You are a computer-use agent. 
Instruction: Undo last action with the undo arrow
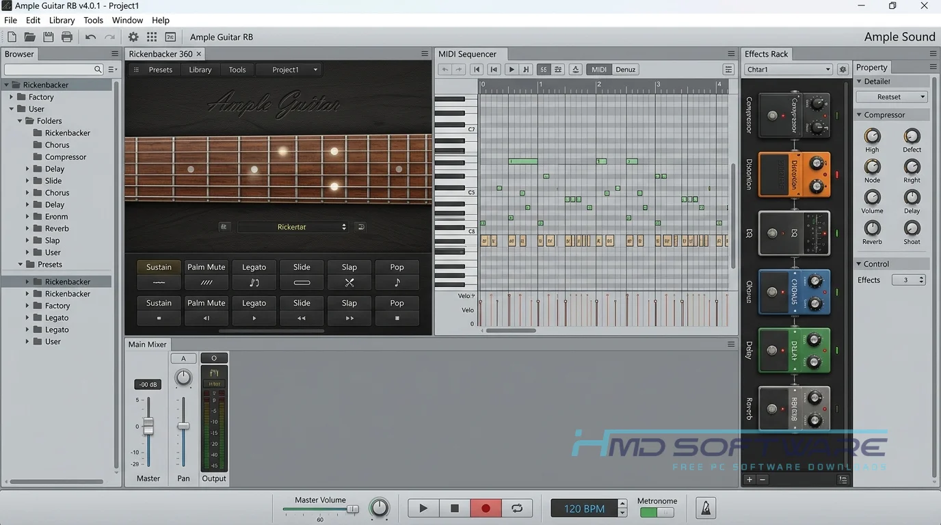point(90,37)
